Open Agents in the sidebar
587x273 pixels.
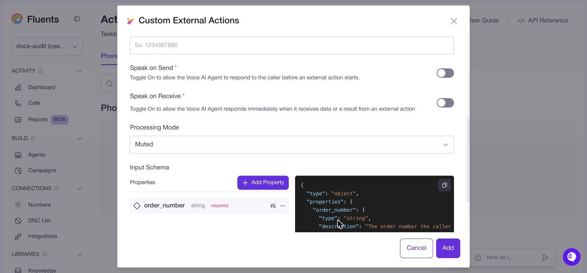point(36,155)
